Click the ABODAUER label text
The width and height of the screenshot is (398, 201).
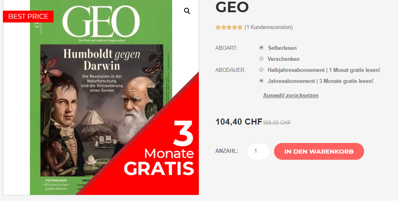coord(230,70)
